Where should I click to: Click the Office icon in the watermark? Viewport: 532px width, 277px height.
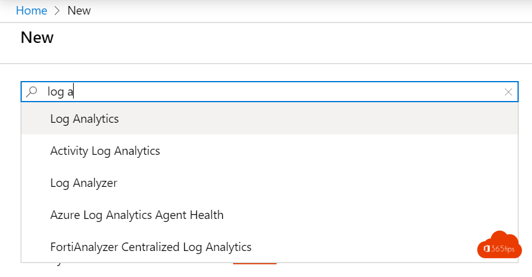click(x=487, y=249)
